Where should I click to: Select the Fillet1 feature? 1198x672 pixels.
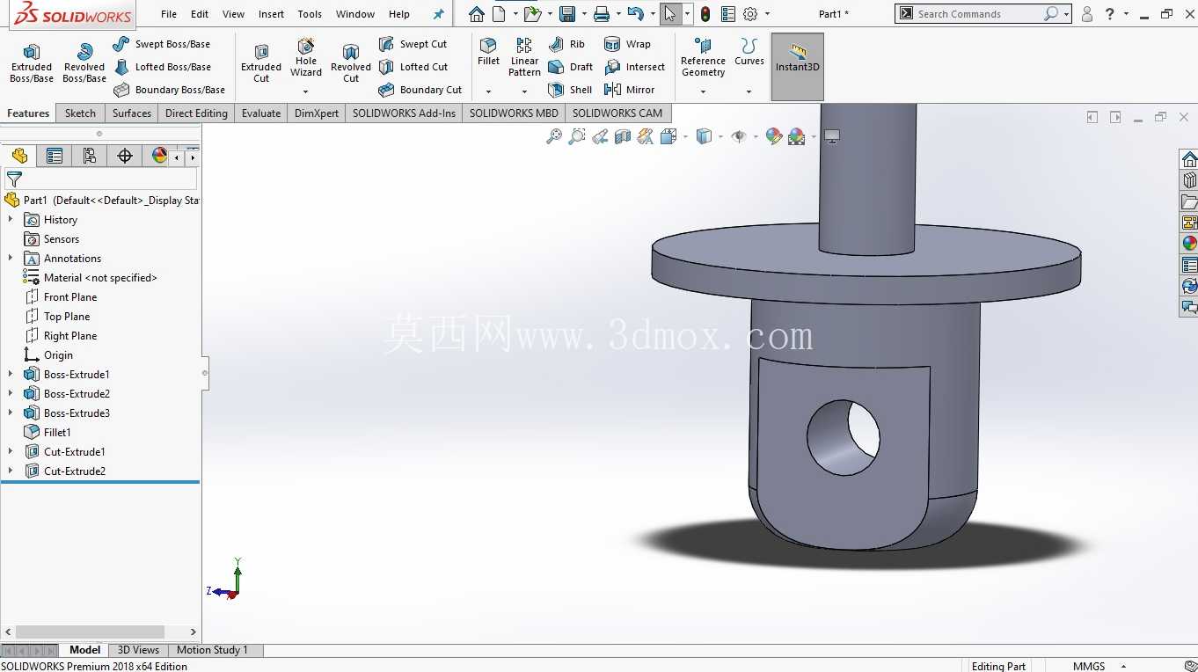(x=48, y=432)
